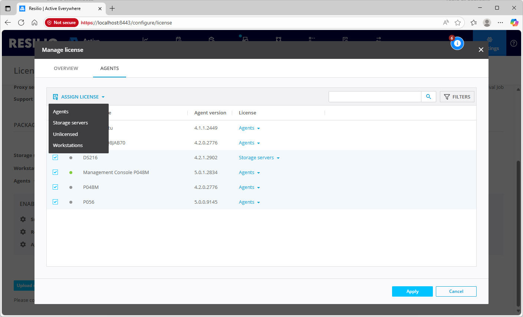The height and width of the screenshot is (317, 523).
Task: Open the Filters button
Action: click(457, 97)
